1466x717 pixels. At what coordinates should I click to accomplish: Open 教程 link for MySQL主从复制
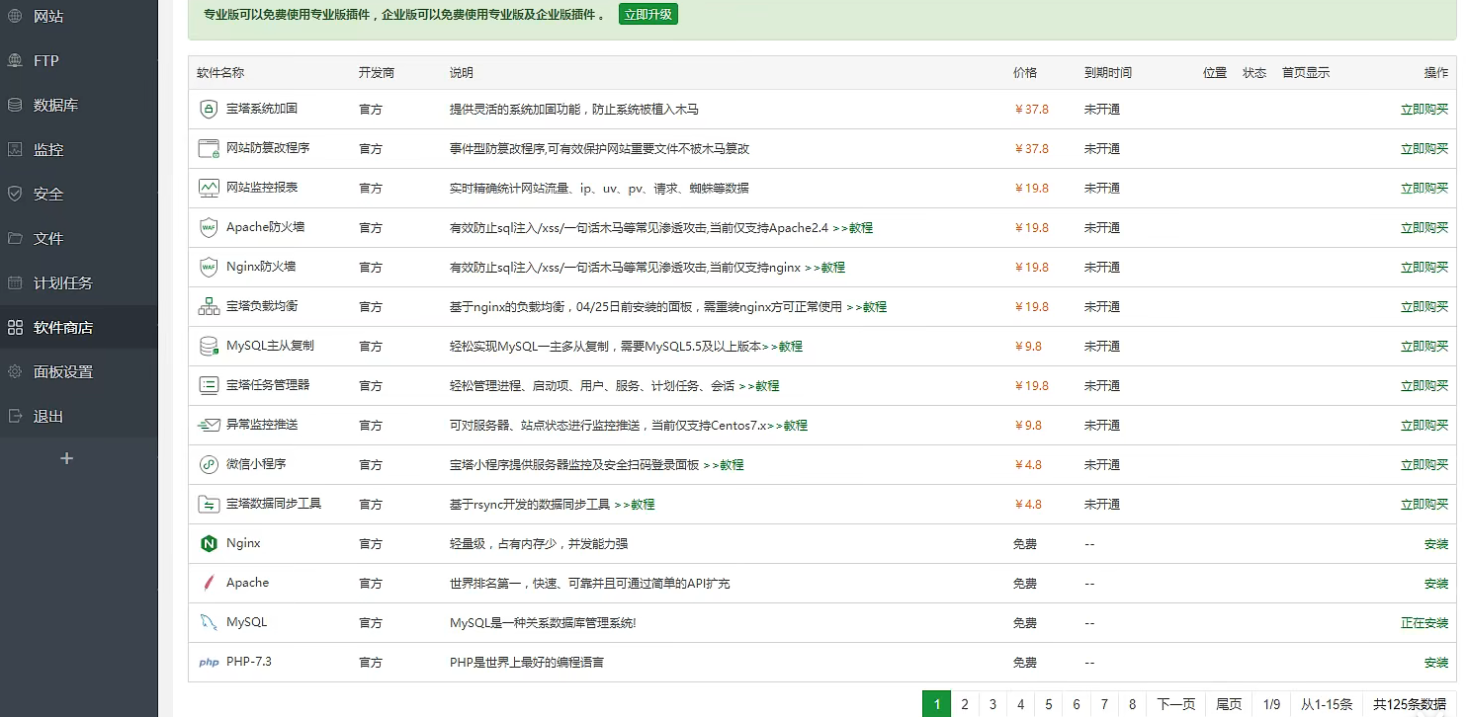pyautogui.click(x=782, y=347)
